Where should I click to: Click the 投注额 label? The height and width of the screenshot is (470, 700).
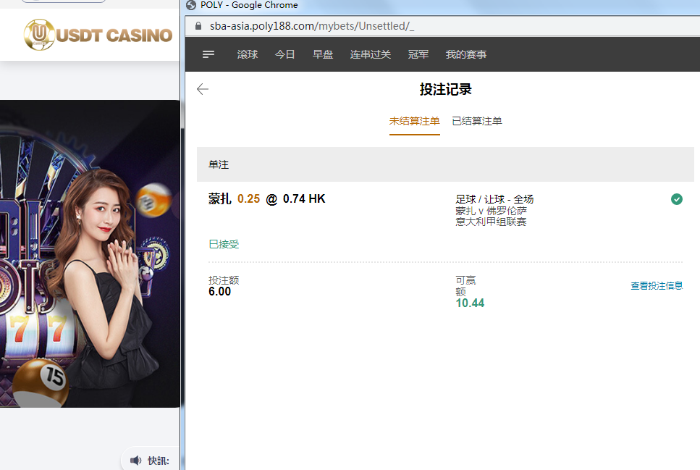pos(224,280)
